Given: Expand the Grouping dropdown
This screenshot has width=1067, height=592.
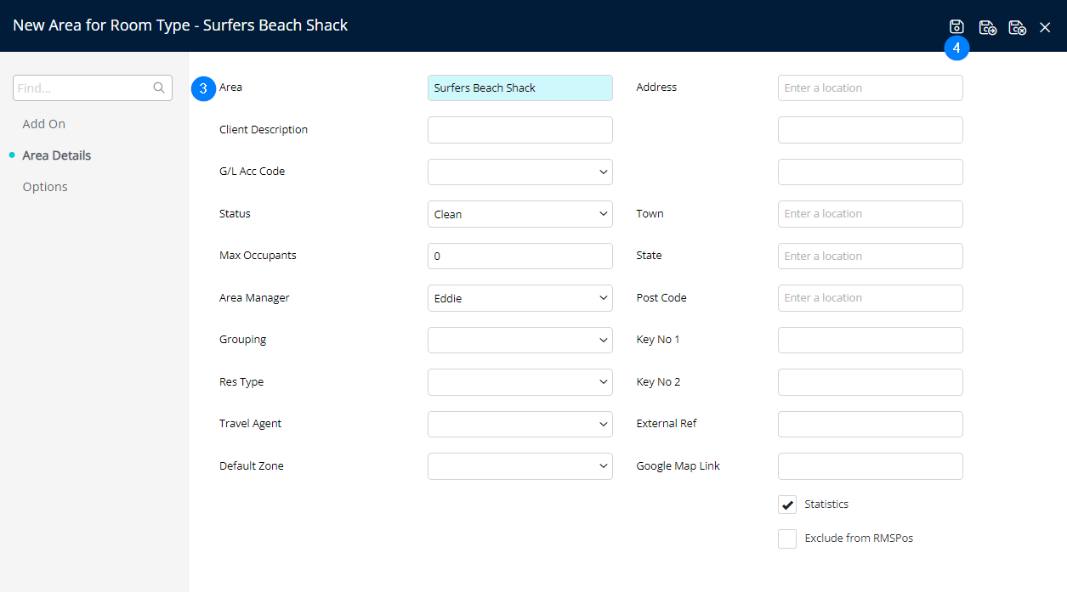Looking at the screenshot, I should click(519, 340).
